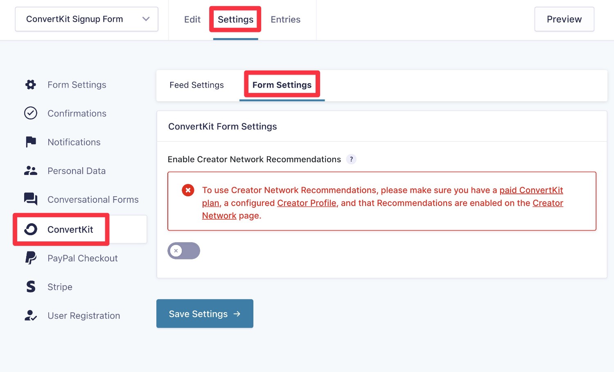
Task: Click the Notifications flag icon
Action: click(31, 142)
